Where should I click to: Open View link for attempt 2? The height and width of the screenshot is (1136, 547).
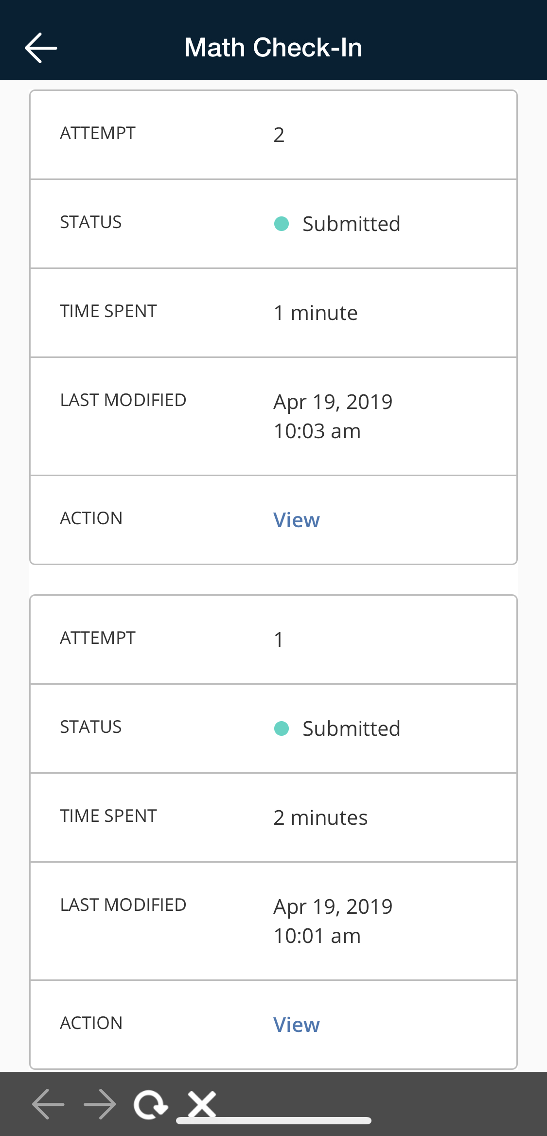(297, 520)
